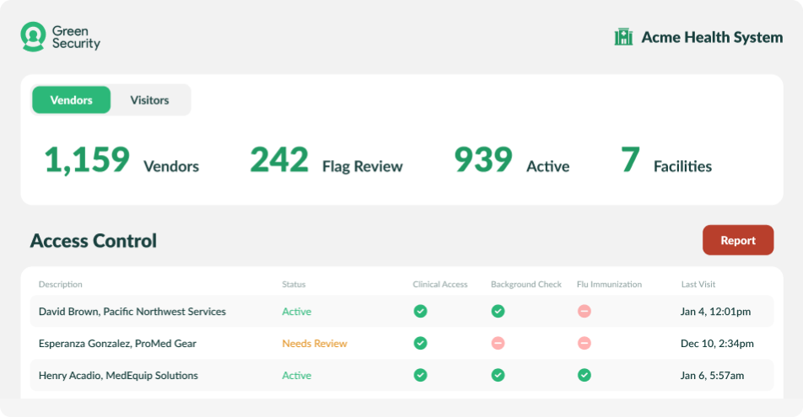Switch to the Visitors tab
Screen dimensions: 803x417
(x=149, y=100)
